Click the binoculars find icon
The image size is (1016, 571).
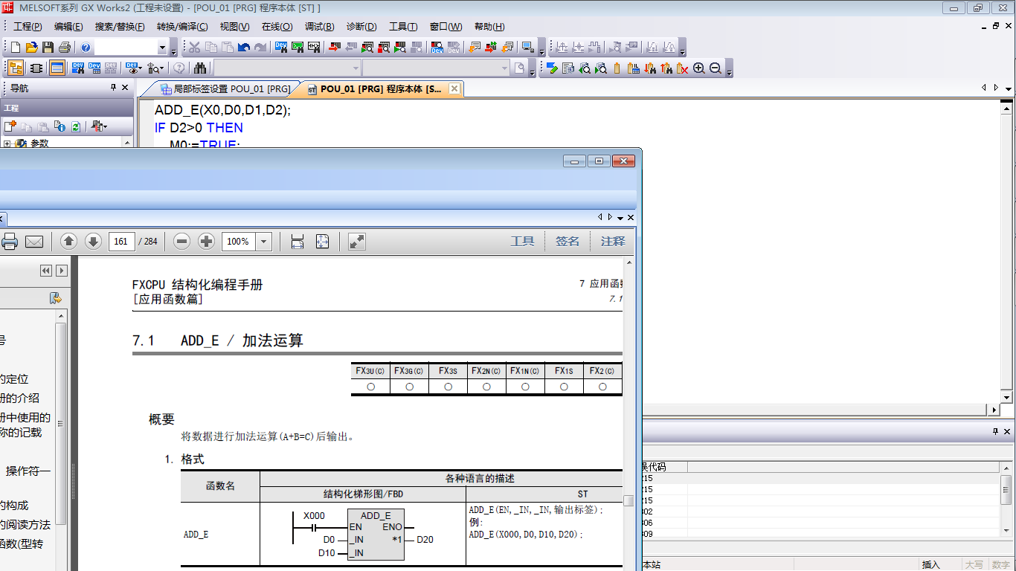pyautogui.click(x=200, y=68)
